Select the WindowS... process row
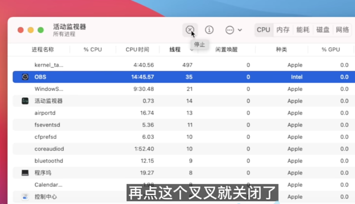This screenshot has width=355, height=204. click(184, 89)
